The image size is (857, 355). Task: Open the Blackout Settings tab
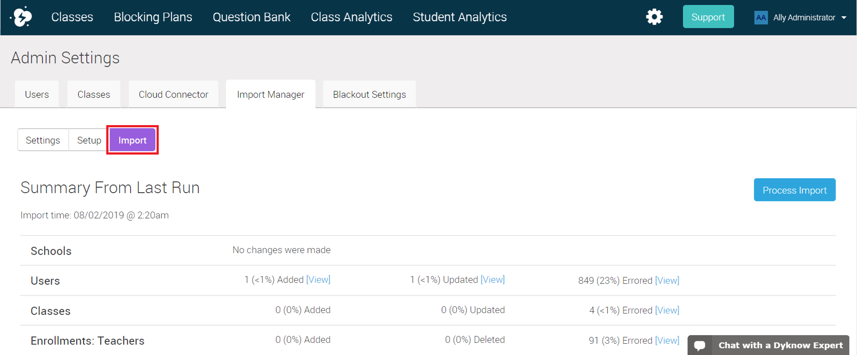(x=369, y=94)
